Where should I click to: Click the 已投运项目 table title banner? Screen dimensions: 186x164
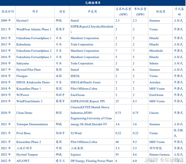pos(93,3)
